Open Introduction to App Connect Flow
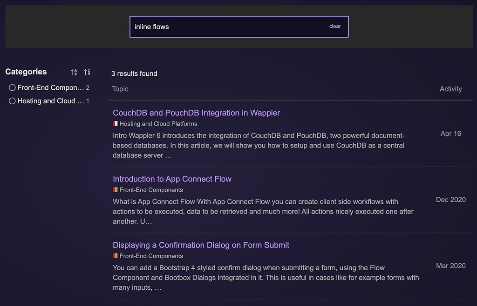 pyautogui.click(x=172, y=179)
